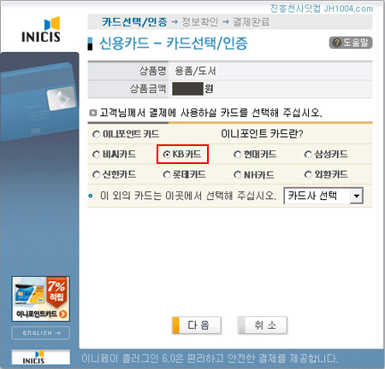
Task: Select the 비씨카드 radio option
Action: (96, 155)
